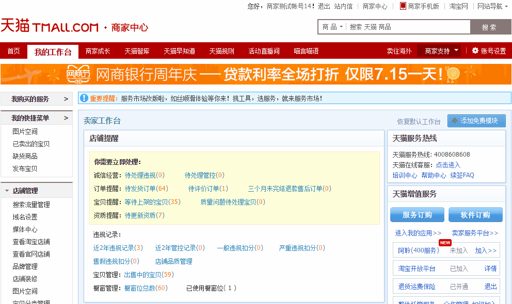Expand 我购买的服务 panel arrow

[66, 99]
